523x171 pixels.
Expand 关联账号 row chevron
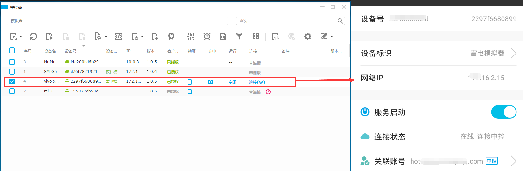pyautogui.click(x=514, y=161)
